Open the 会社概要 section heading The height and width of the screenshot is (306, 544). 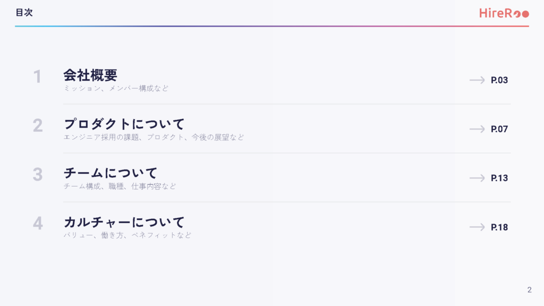click(90, 75)
